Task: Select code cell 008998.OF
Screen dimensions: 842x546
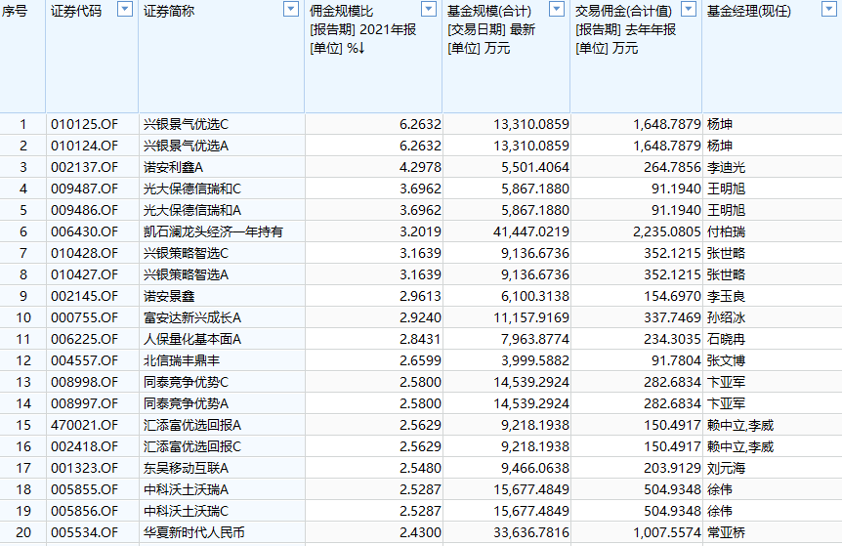Action: (x=84, y=382)
